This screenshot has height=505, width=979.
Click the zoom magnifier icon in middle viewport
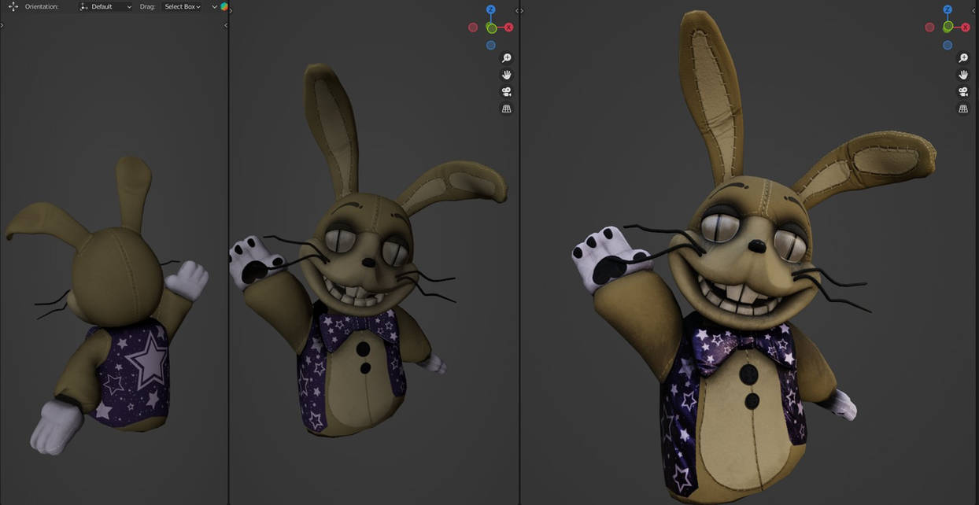507,58
